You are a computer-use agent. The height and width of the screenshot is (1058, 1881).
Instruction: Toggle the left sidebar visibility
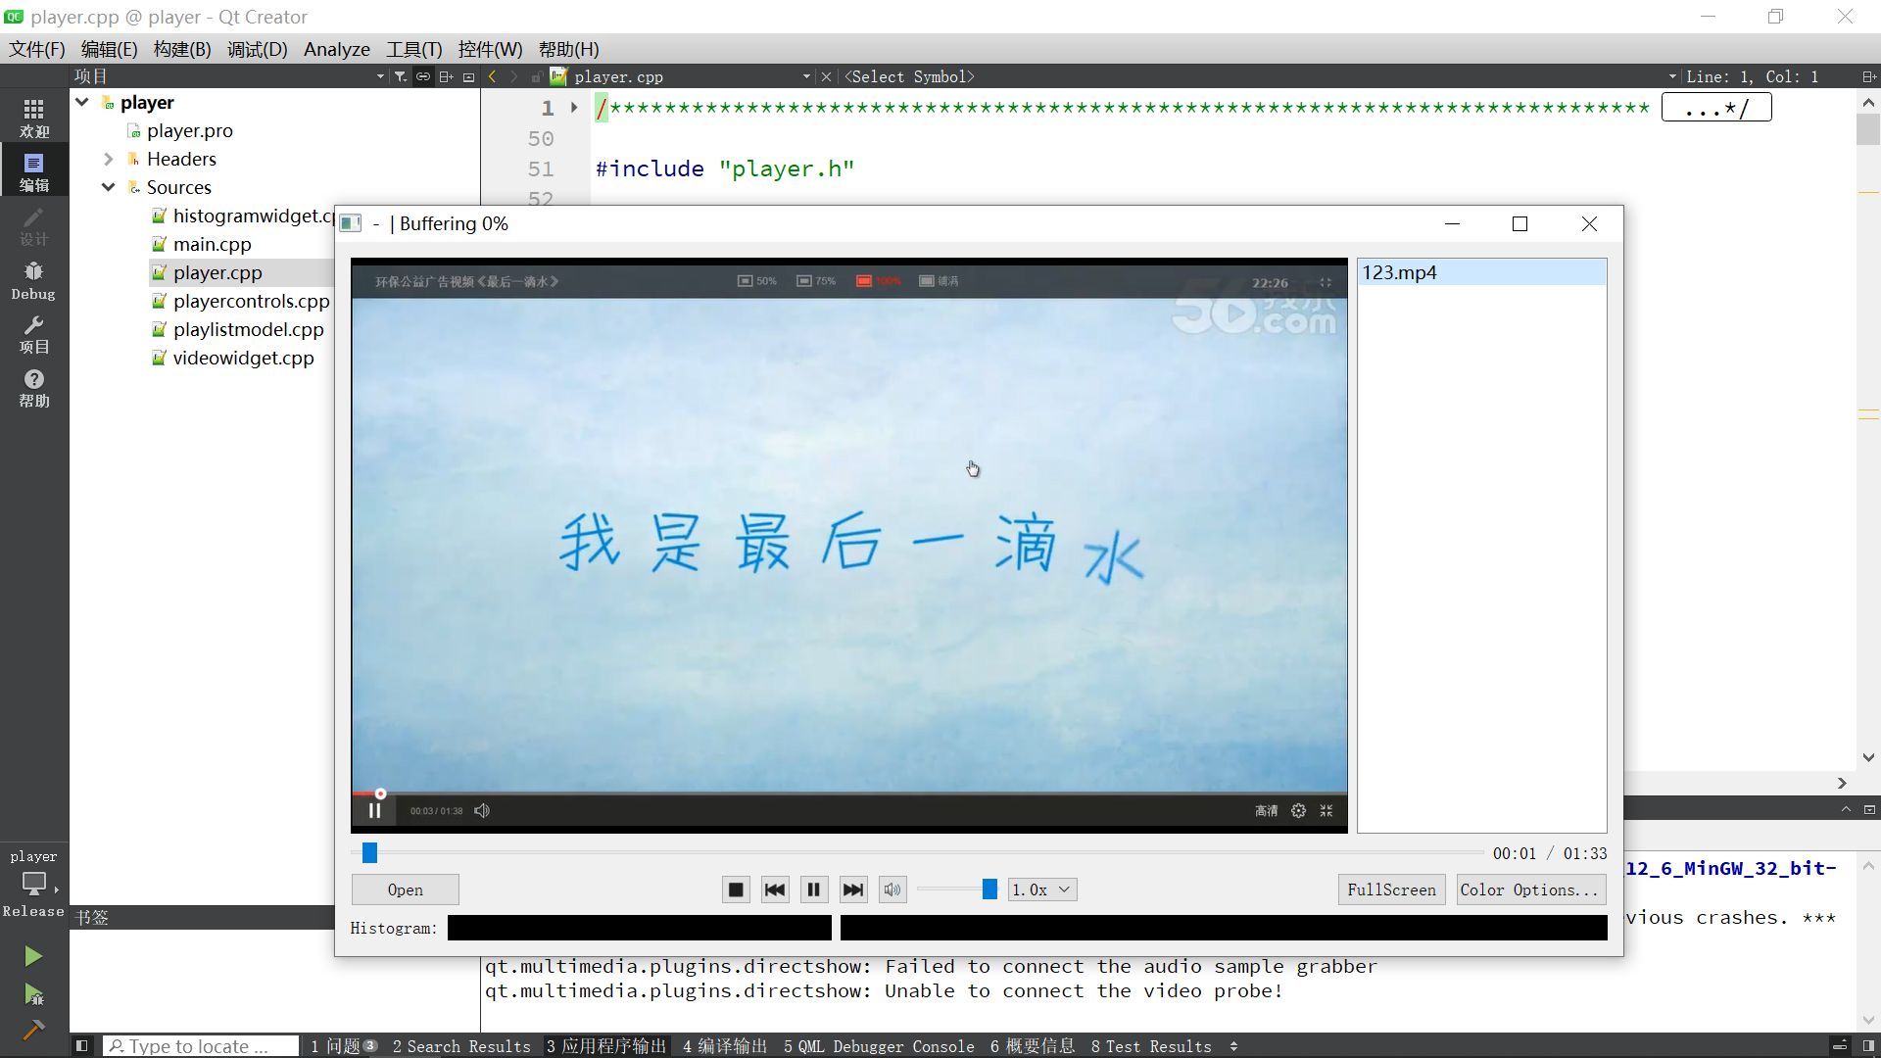coord(82,1046)
